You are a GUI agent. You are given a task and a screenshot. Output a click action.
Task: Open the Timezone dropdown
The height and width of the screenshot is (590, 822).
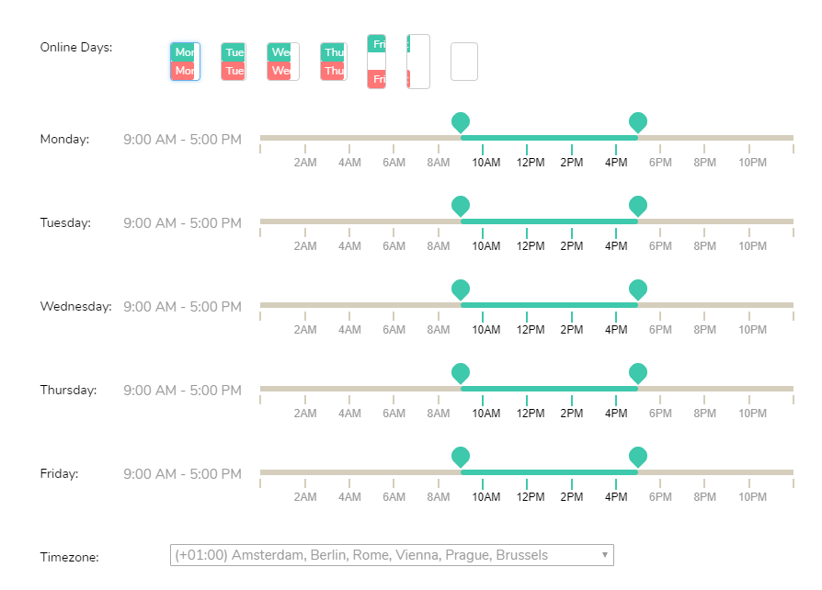[x=392, y=555]
